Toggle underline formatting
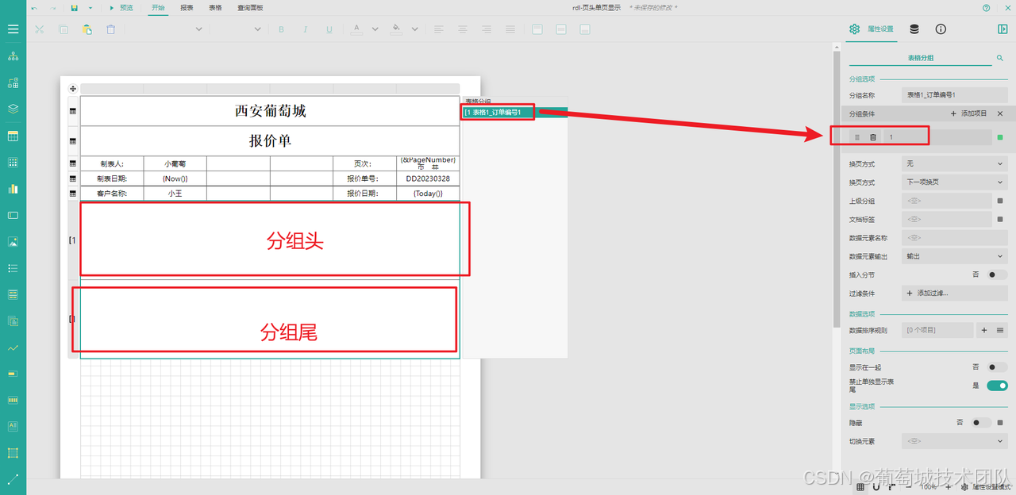This screenshot has width=1016, height=495. pyautogui.click(x=329, y=29)
